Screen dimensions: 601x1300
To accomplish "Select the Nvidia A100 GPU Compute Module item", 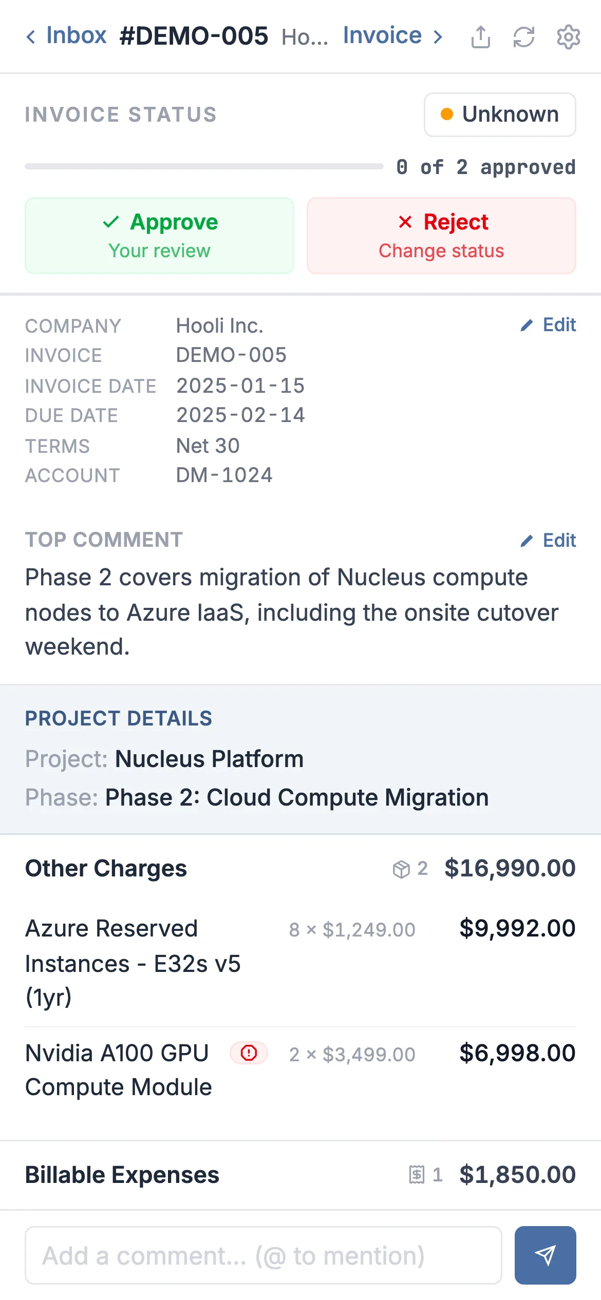I will pos(300,1070).
